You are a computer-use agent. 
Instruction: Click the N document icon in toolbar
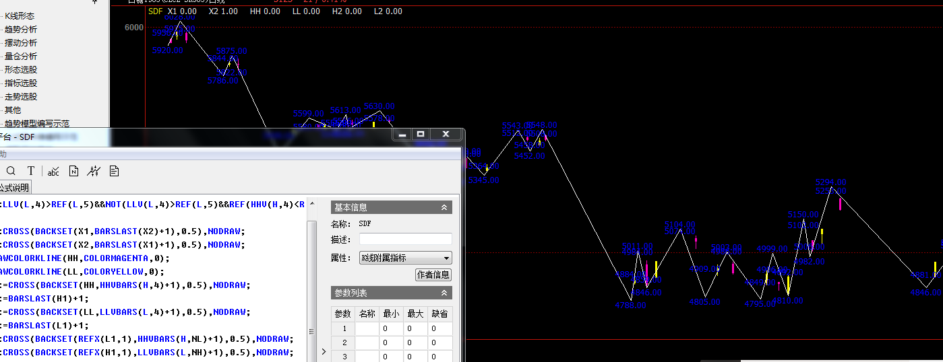[x=74, y=171]
